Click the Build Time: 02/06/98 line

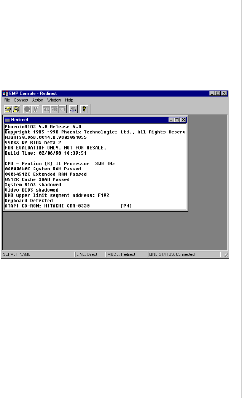pyautogui.click(x=46, y=153)
